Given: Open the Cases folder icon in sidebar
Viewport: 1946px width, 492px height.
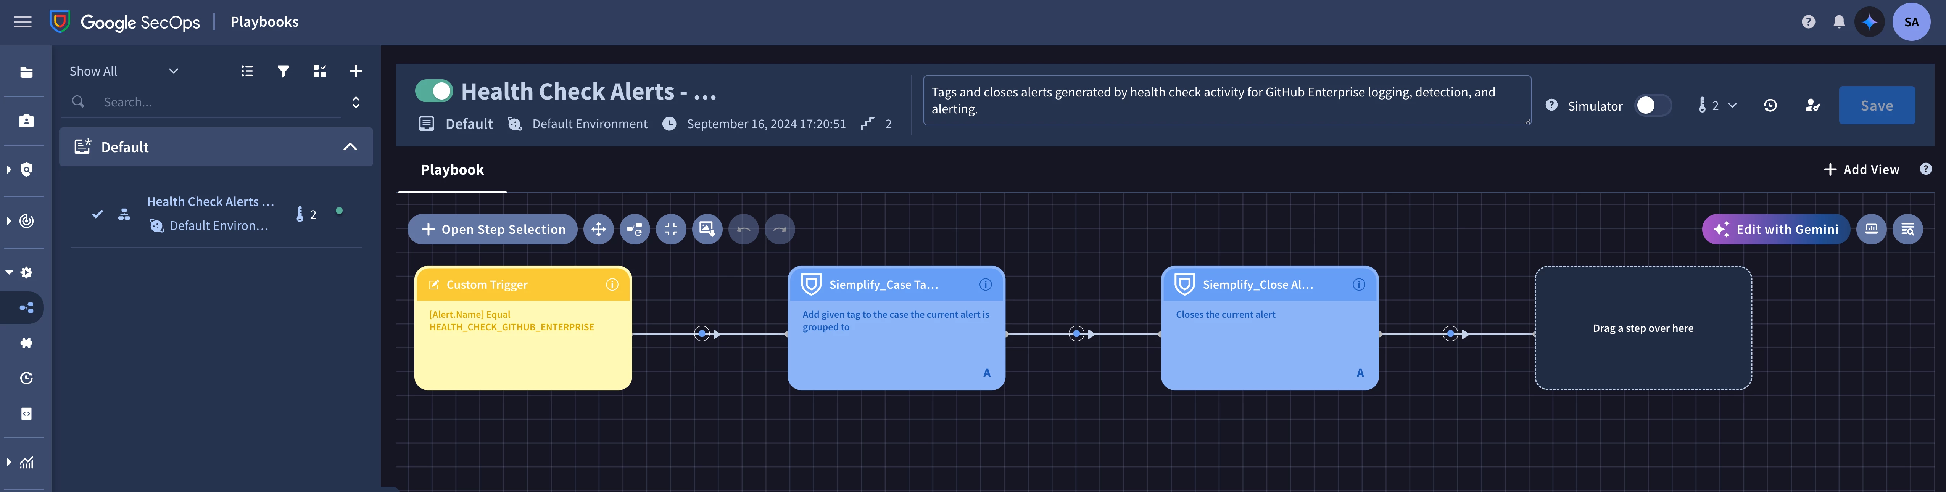Looking at the screenshot, I should coord(26,72).
